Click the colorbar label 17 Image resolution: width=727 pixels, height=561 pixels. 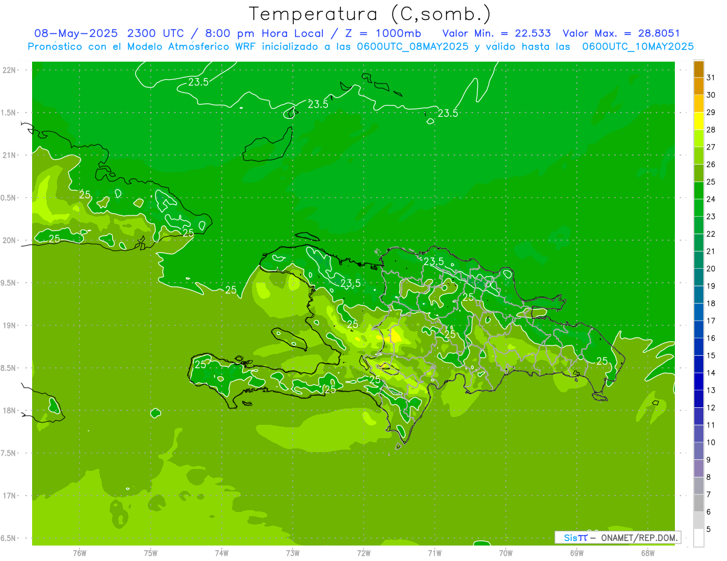711,321
